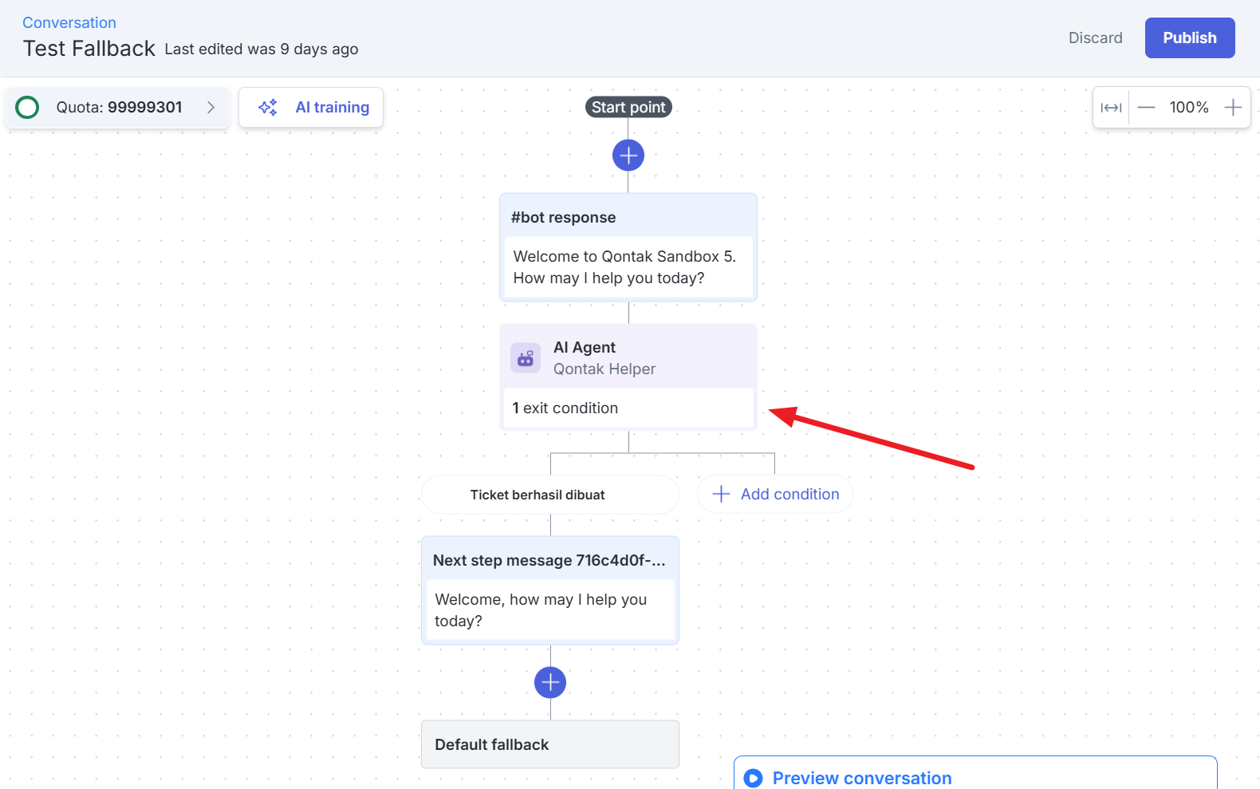Discard the current changes

(1095, 38)
